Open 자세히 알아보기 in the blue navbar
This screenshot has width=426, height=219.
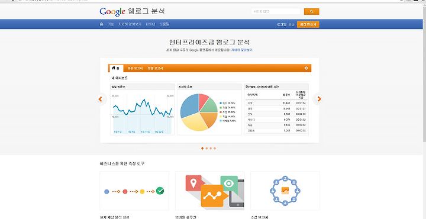pos(130,24)
